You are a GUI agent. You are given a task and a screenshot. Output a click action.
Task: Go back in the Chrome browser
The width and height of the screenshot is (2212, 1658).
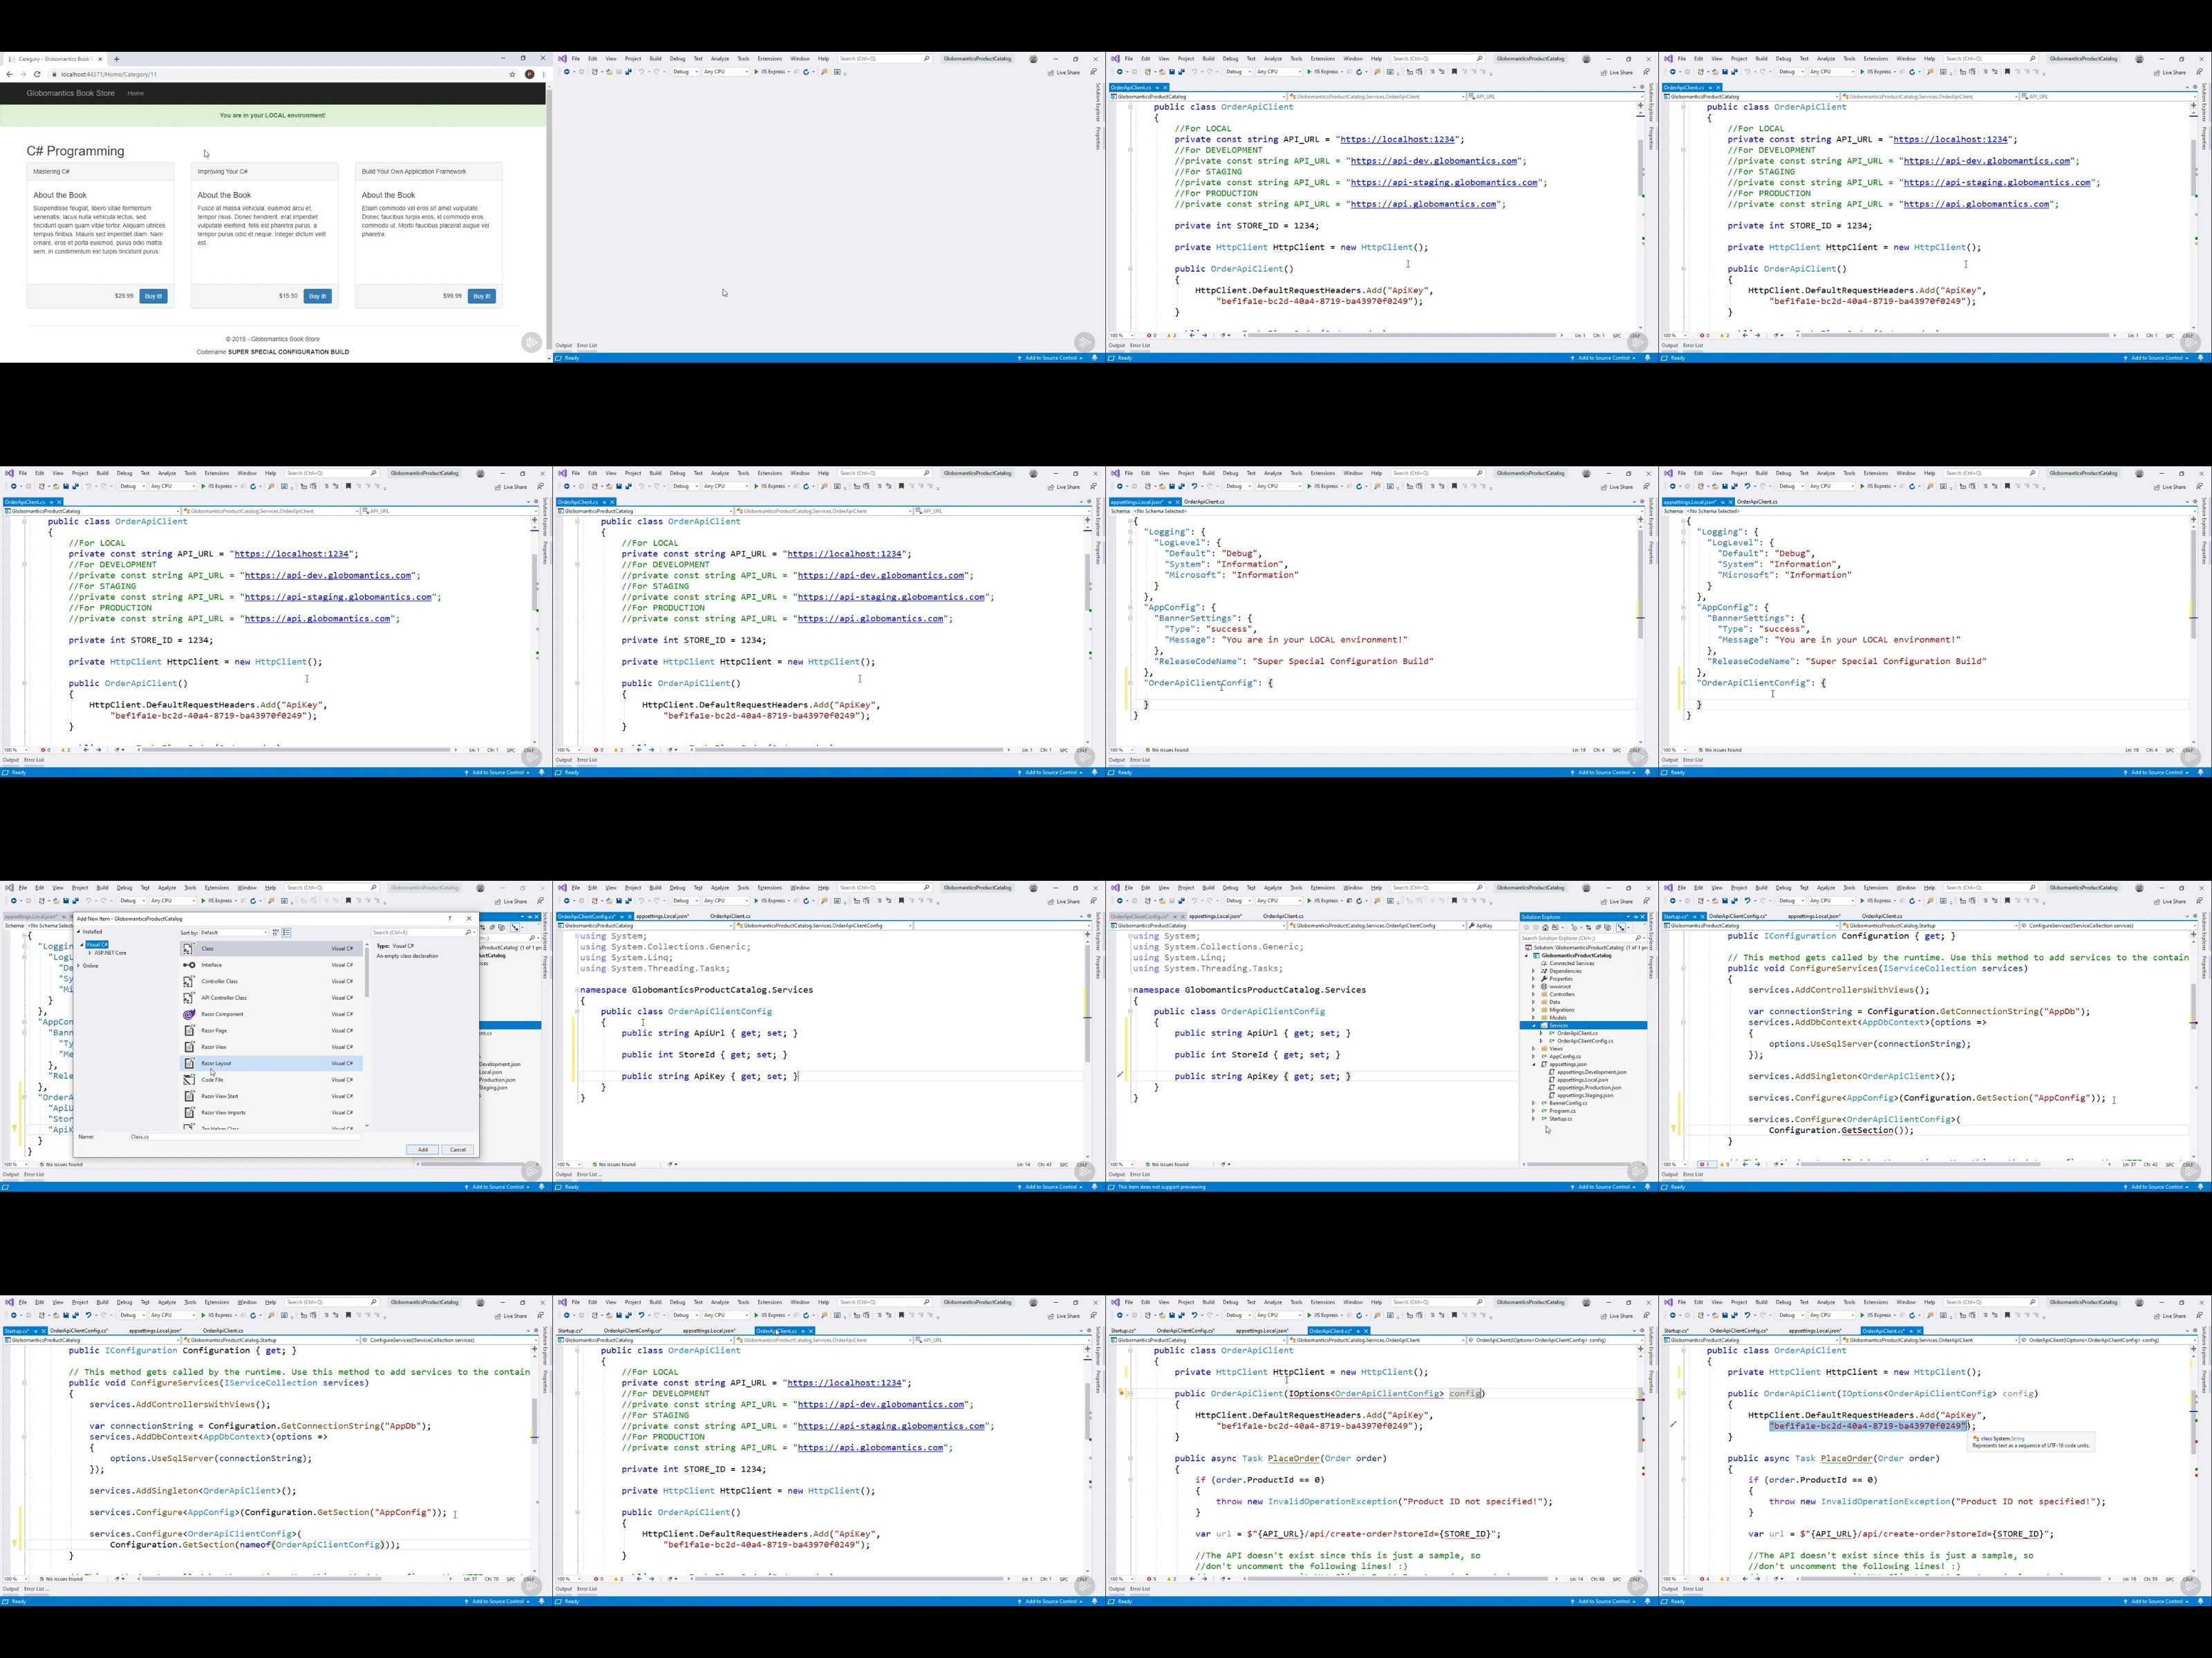10,74
